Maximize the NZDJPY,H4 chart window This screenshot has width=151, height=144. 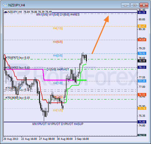(x=135, y=5)
